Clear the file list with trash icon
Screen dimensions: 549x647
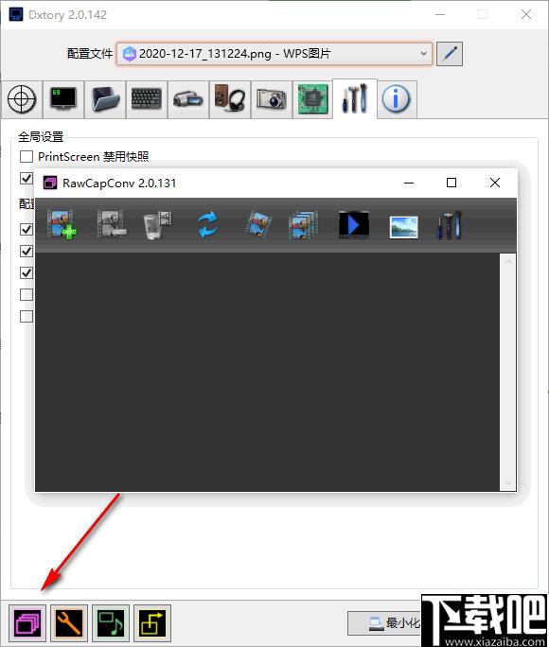pyautogui.click(x=157, y=225)
